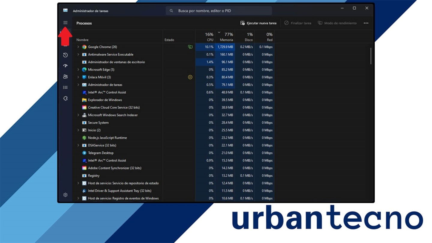Expand the Administrador de tareas process row

78,85
